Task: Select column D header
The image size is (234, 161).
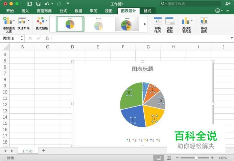Action: (x=72, y=47)
